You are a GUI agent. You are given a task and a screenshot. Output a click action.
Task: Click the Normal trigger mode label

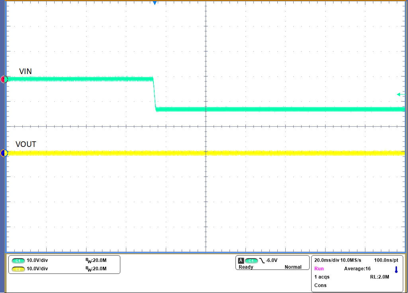coord(294,267)
